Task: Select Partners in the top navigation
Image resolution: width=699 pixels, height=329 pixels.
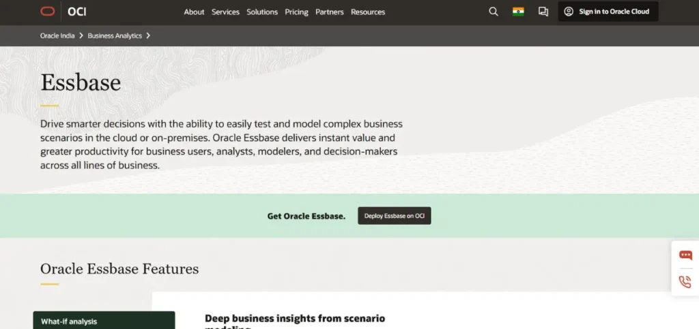Action: tap(330, 12)
